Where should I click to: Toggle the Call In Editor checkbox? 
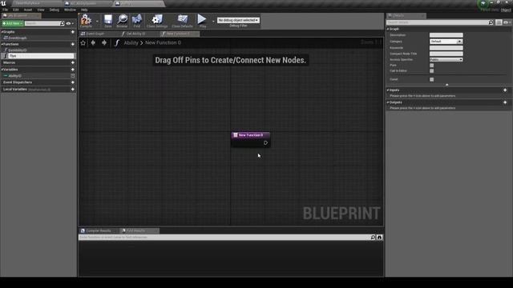pos(431,71)
